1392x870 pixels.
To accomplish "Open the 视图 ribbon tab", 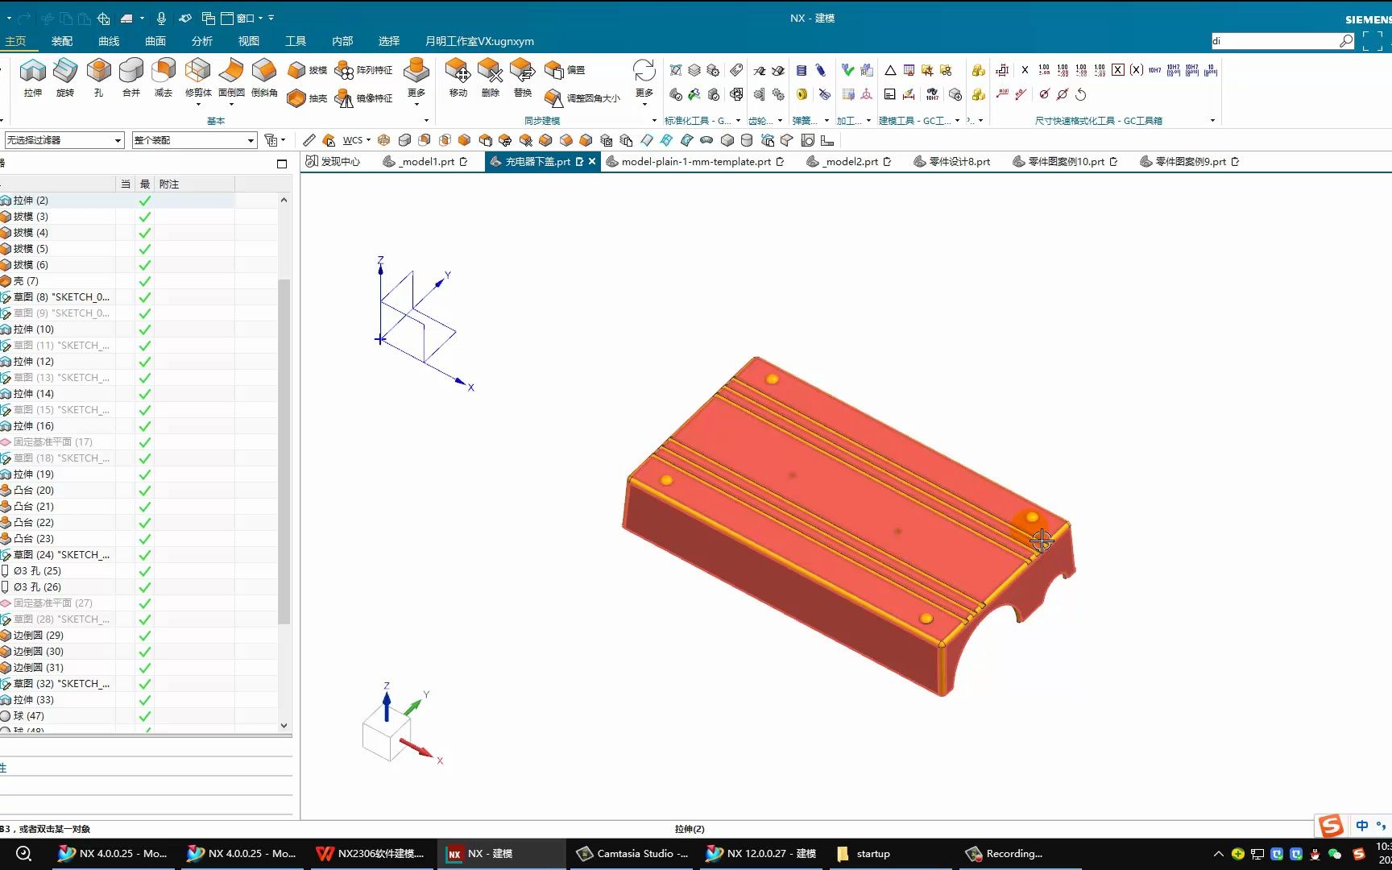I will pyautogui.click(x=249, y=41).
